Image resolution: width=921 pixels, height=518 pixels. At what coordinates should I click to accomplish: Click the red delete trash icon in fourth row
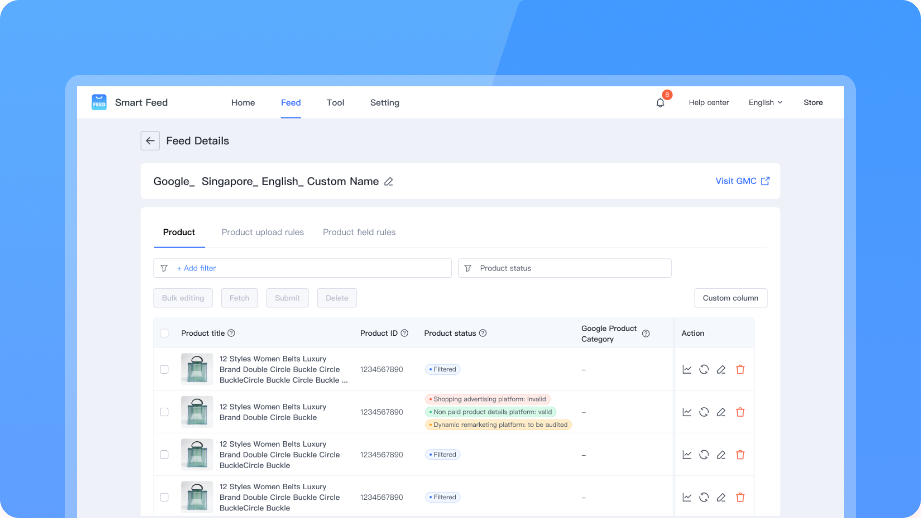tap(740, 497)
